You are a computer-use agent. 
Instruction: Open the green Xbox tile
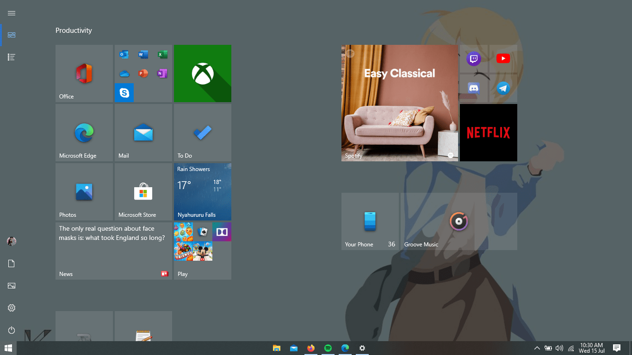tap(203, 73)
